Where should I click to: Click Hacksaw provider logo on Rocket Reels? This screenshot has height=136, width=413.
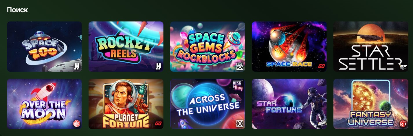(158, 66)
